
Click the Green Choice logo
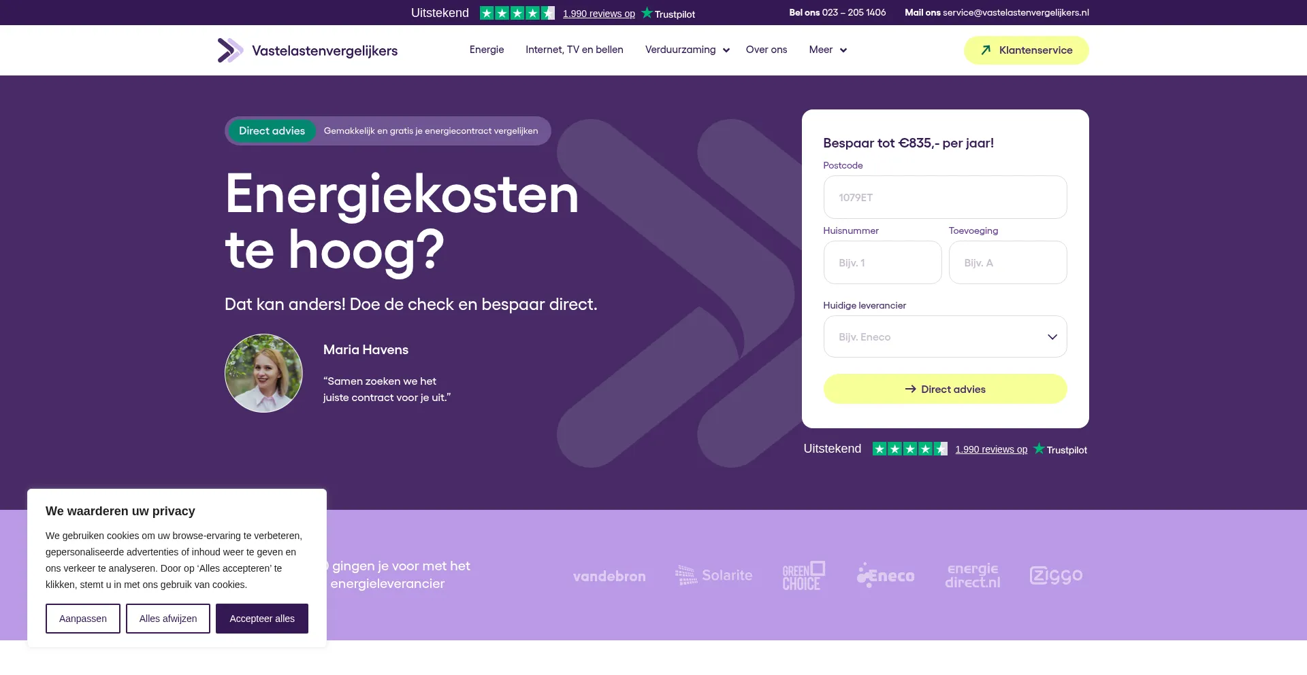804,576
